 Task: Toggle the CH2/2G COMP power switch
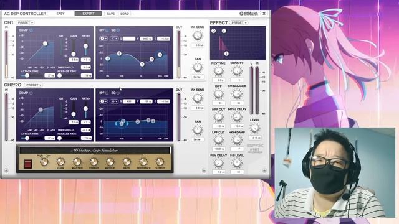coord(31,93)
